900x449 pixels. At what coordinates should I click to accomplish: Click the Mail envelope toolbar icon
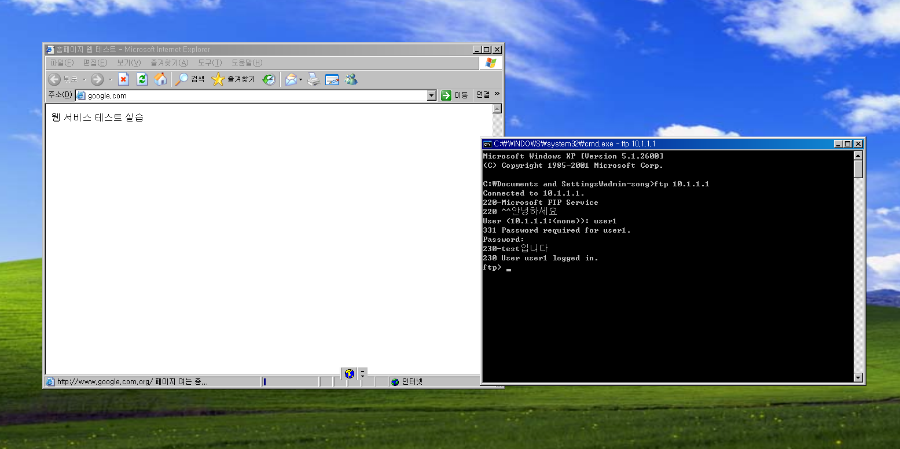291,79
